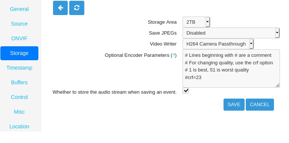Click the refresh icon button
Image resolution: width=289 pixels, height=143 pixels.
click(77, 8)
